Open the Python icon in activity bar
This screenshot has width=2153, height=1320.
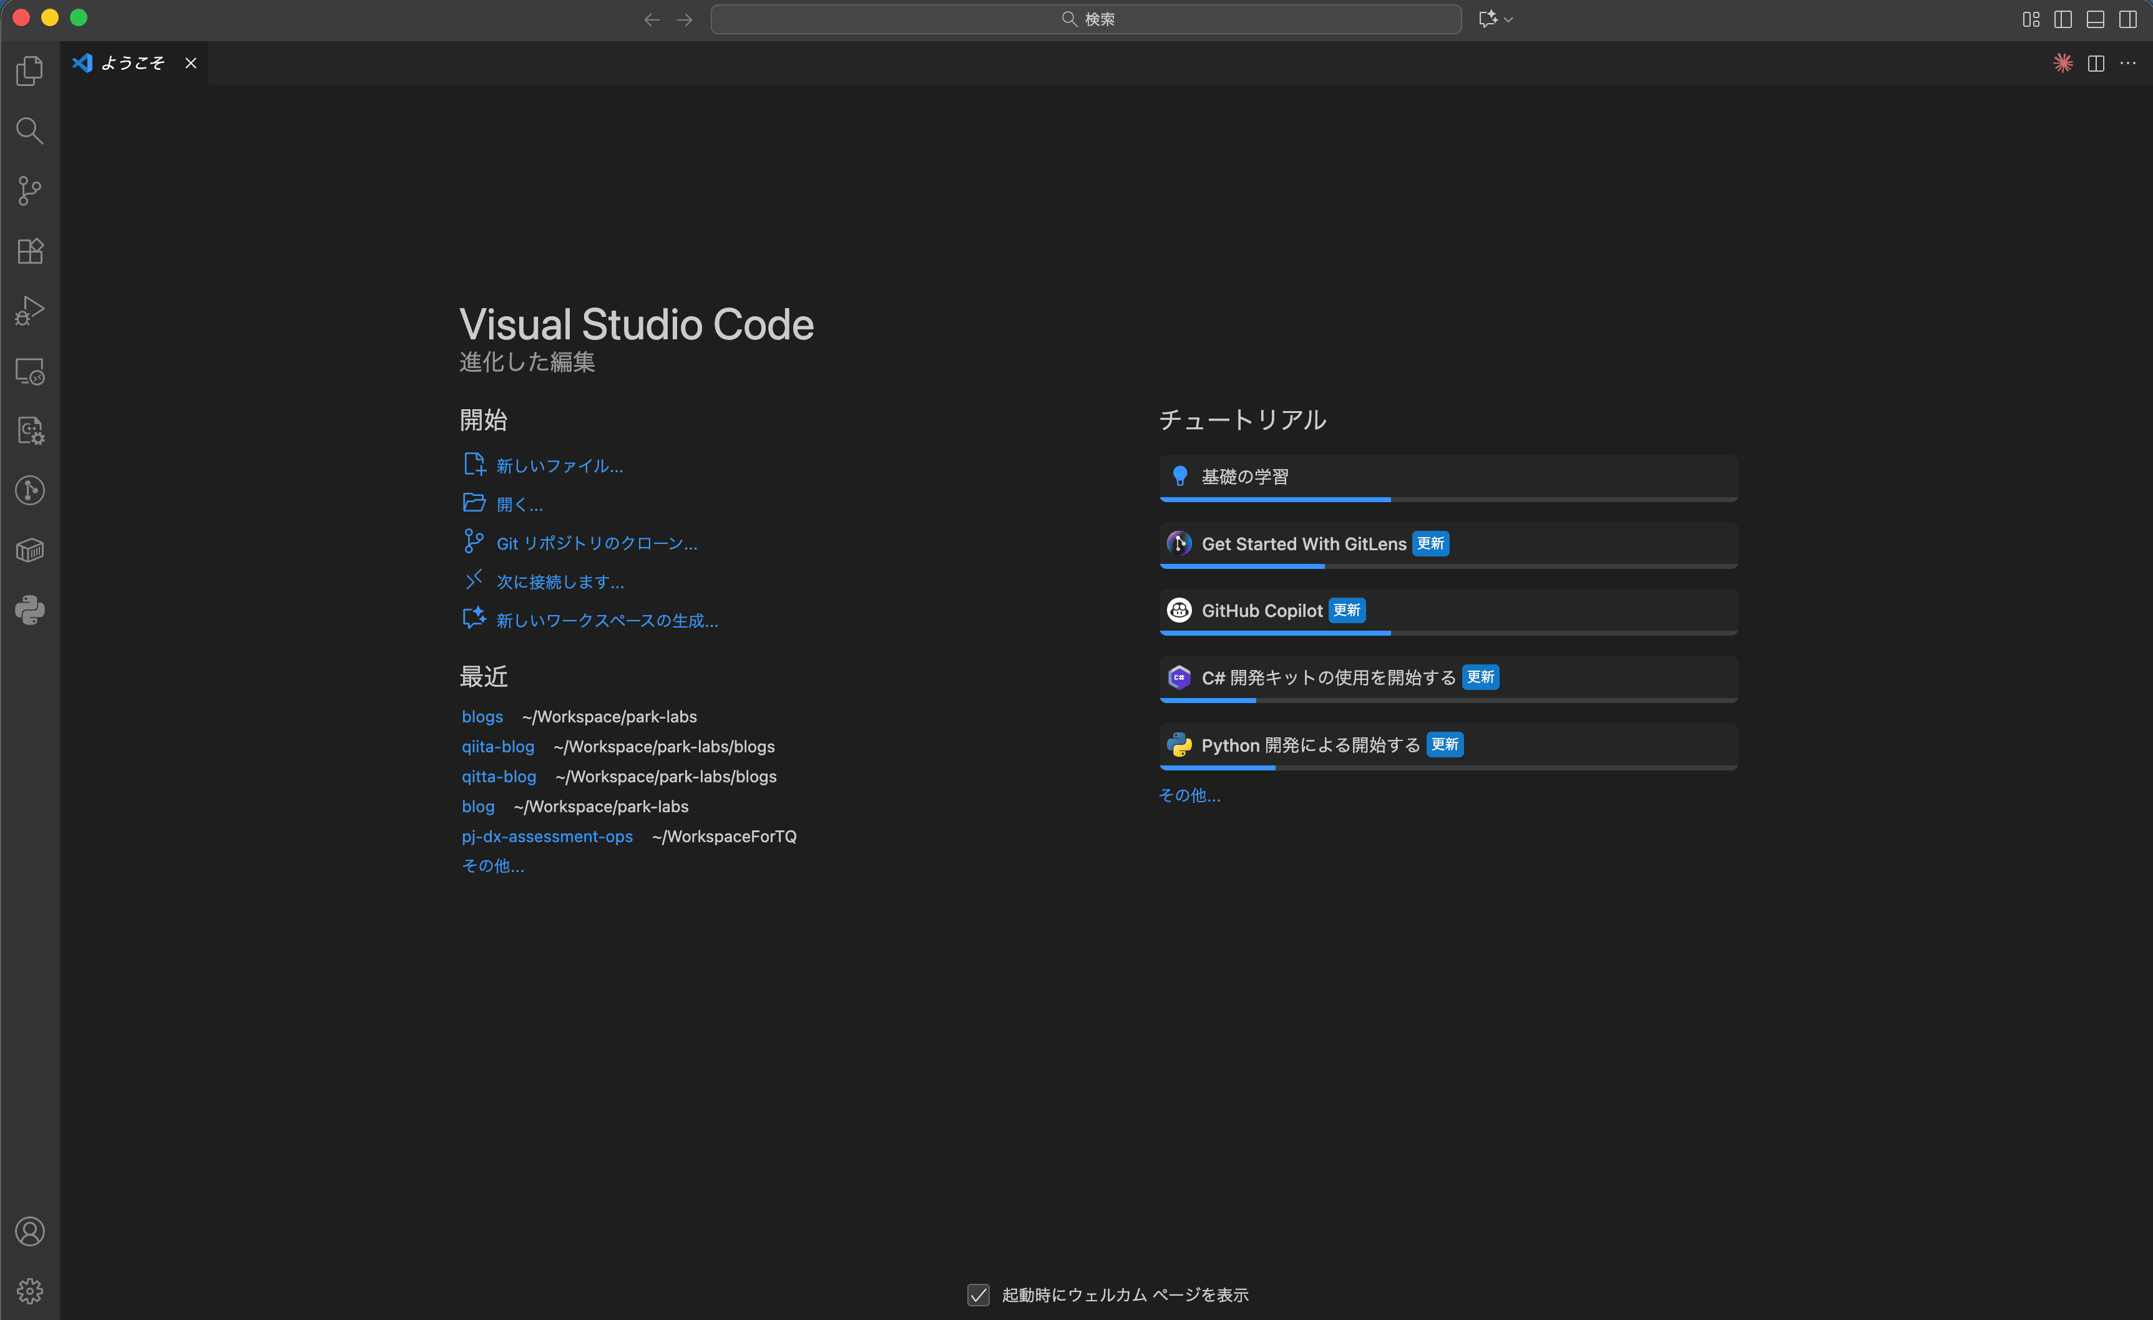(x=30, y=609)
